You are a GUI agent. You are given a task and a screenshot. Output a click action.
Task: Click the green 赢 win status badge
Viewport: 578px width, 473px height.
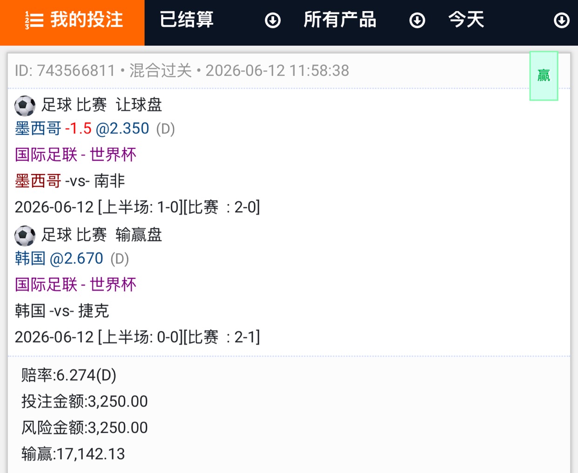pyautogui.click(x=544, y=76)
